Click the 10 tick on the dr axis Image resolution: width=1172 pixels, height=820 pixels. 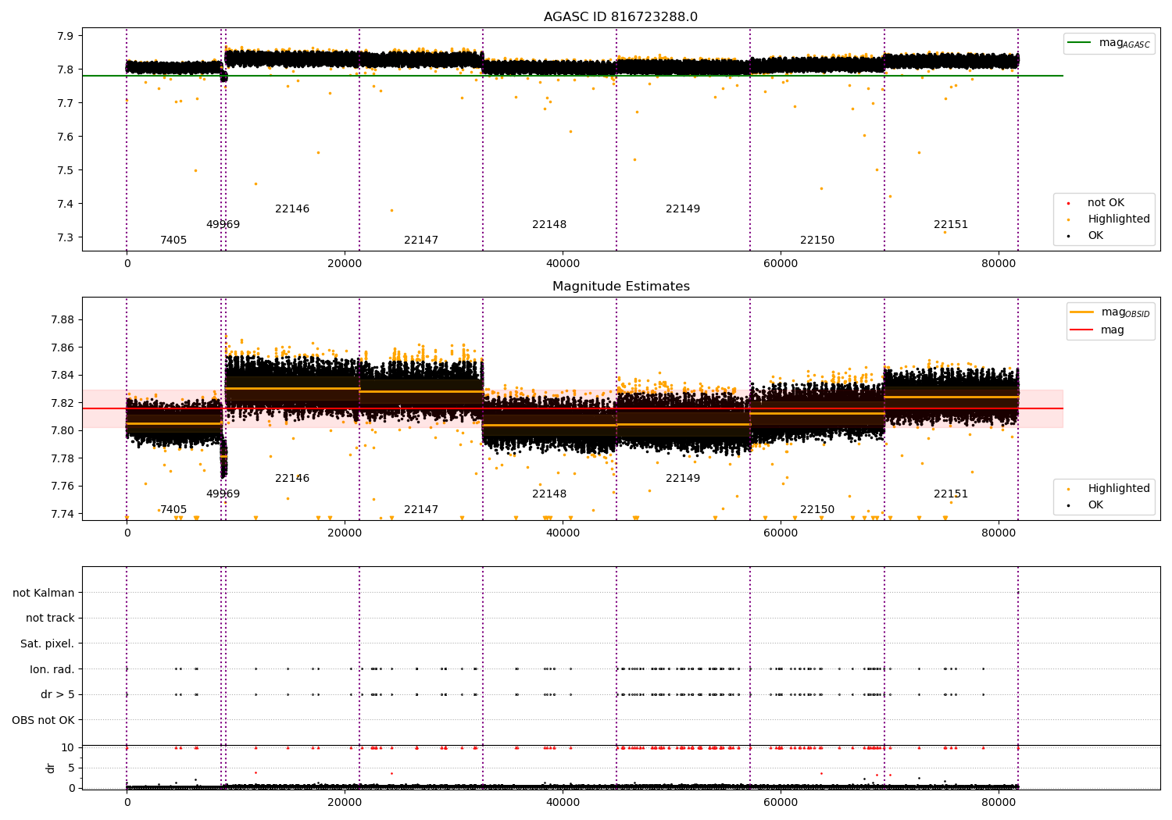click(x=68, y=747)
